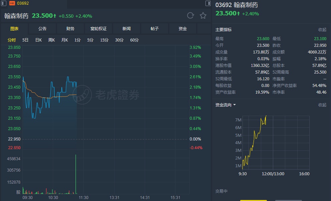The image size is (331, 201).
Task: Select the 30分 interval
Action: (x=119, y=40)
